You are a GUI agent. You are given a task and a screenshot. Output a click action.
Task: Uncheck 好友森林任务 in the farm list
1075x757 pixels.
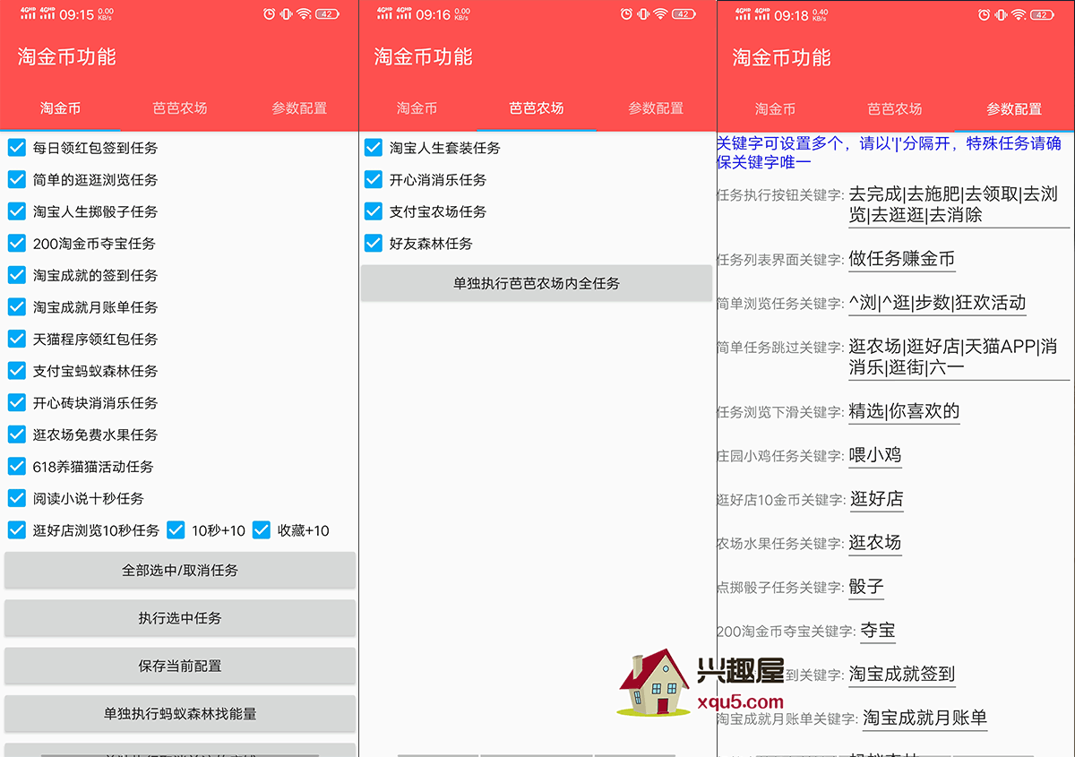[374, 244]
